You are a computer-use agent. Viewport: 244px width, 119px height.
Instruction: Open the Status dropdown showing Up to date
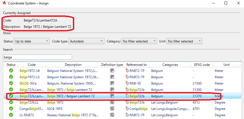coord(31,41)
